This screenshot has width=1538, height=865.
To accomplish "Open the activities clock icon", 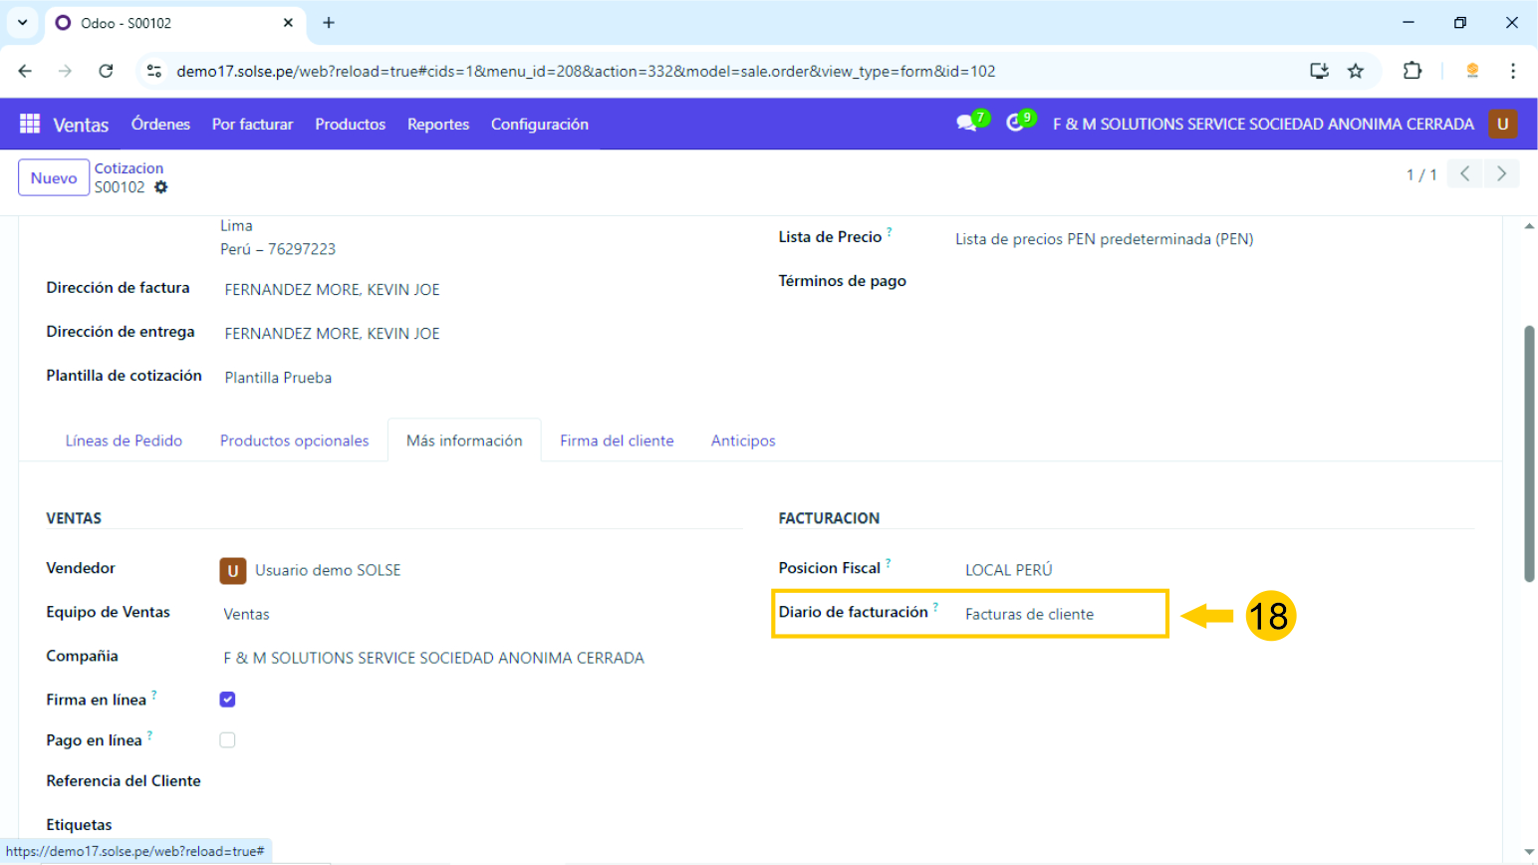I will (1015, 124).
